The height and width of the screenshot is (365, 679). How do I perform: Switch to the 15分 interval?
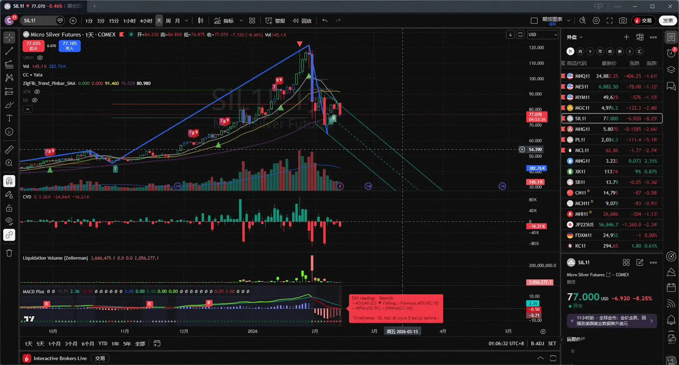pyautogui.click(x=114, y=21)
